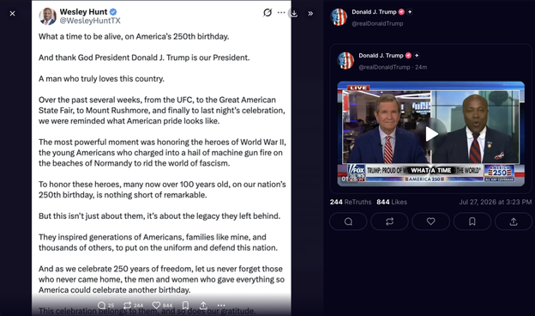Click the 844 Likes count

pyautogui.click(x=392, y=202)
